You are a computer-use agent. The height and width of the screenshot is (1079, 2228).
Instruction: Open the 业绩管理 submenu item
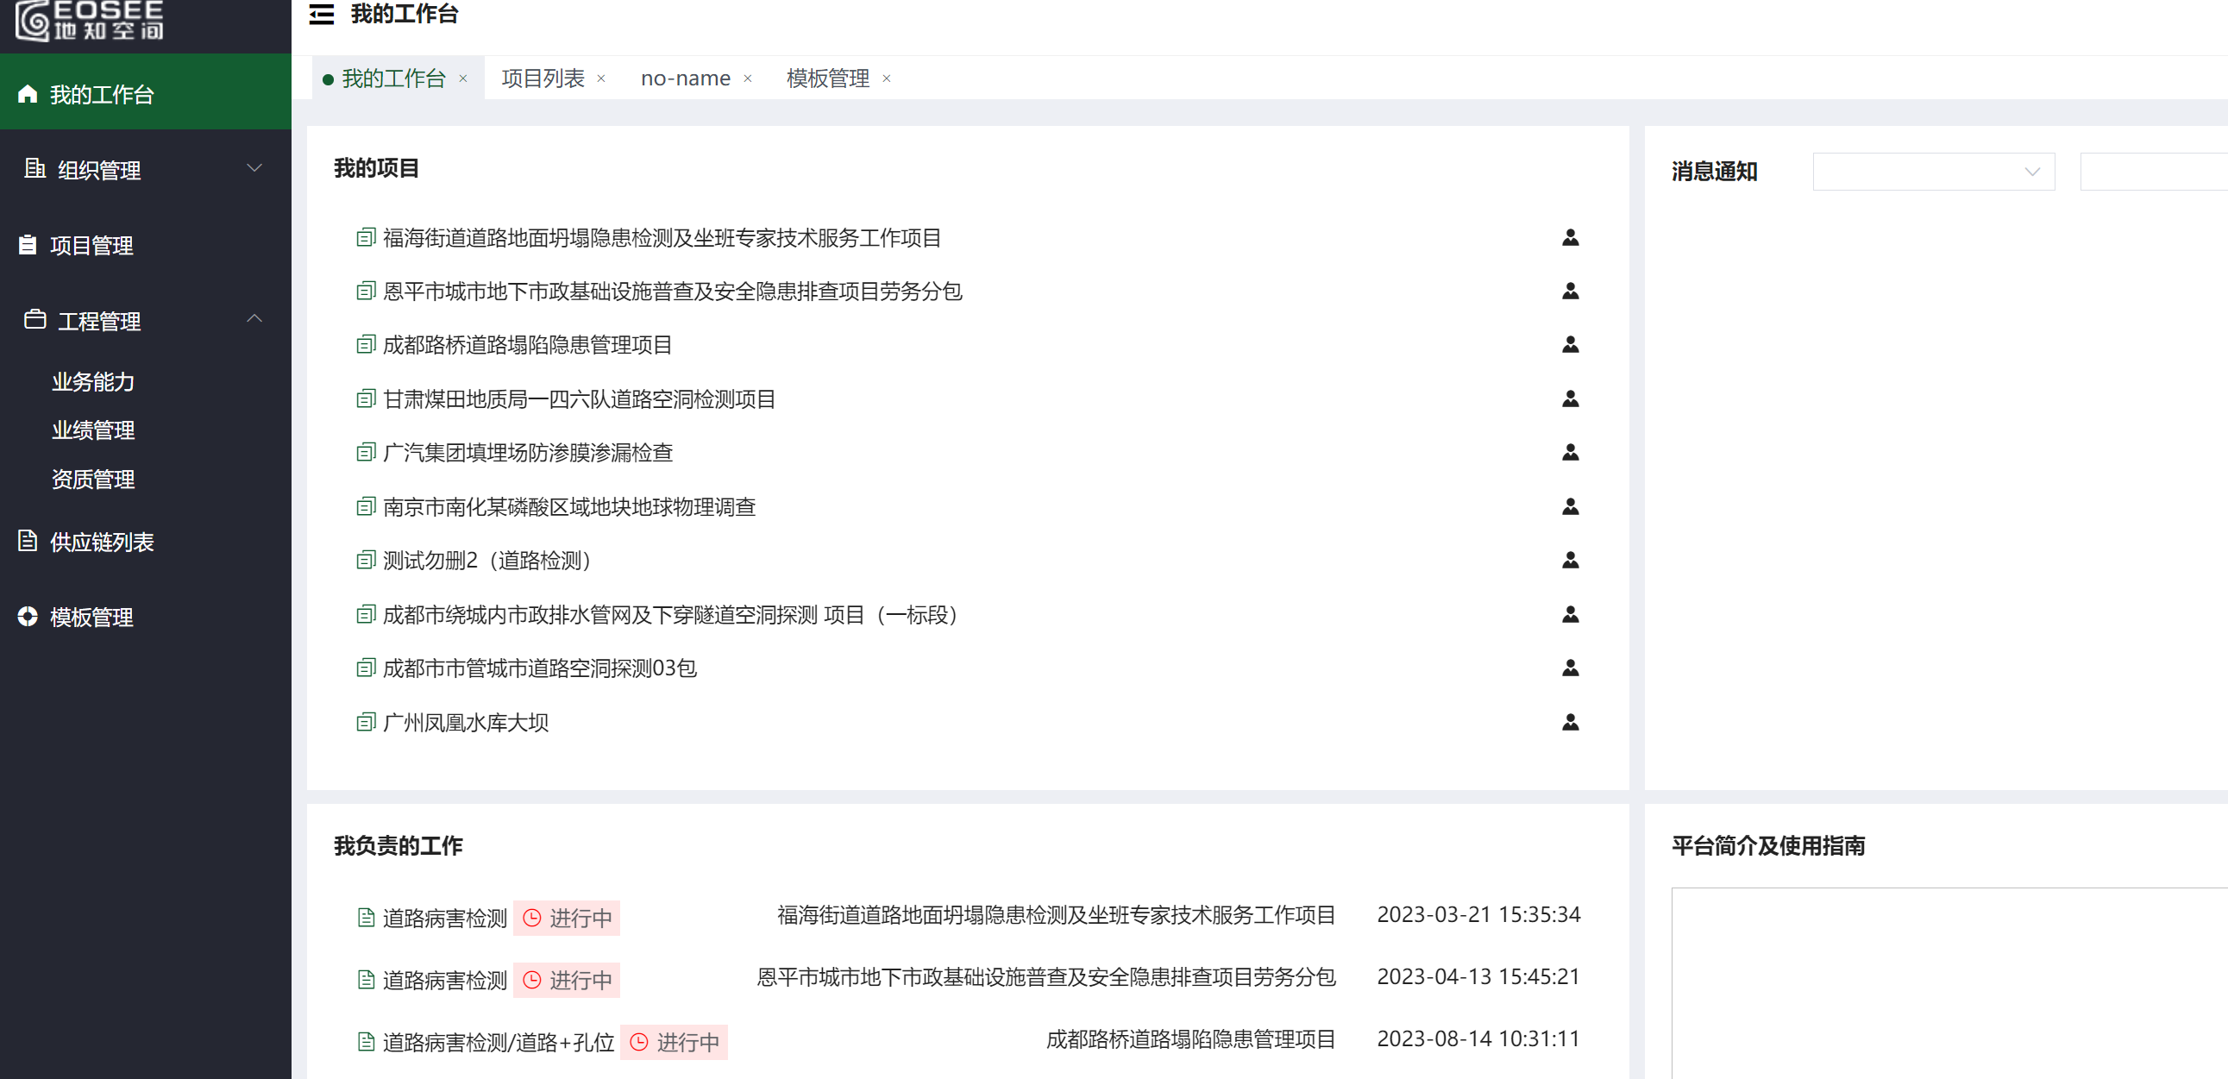coord(93,430)
